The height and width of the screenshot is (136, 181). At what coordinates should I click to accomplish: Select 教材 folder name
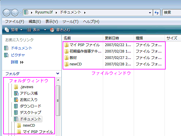tap(73, 58)
